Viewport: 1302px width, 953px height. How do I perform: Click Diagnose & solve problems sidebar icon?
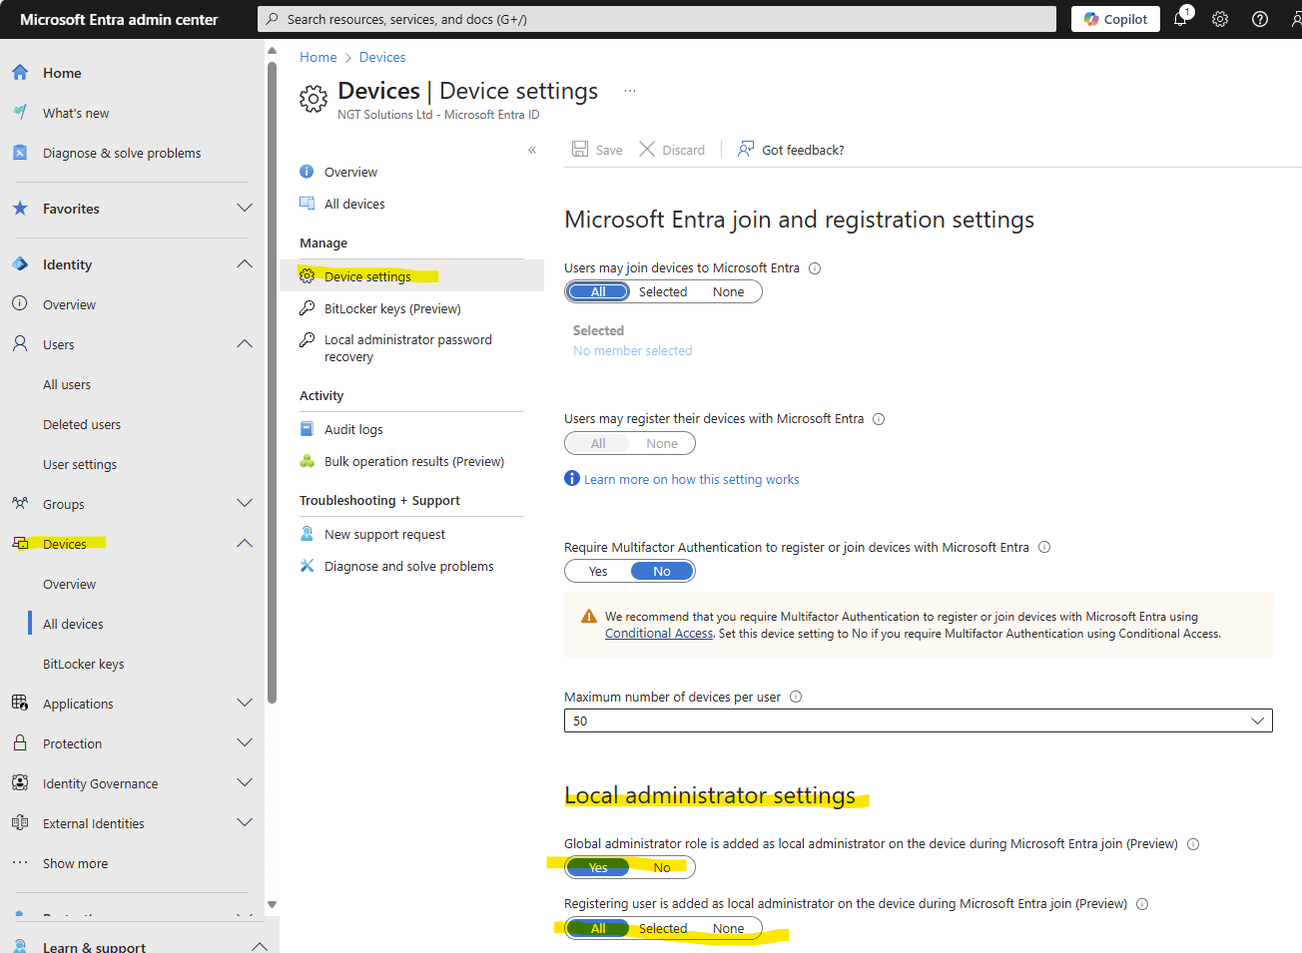click(20, 153)
